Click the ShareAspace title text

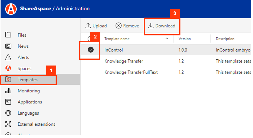[36, 9]
